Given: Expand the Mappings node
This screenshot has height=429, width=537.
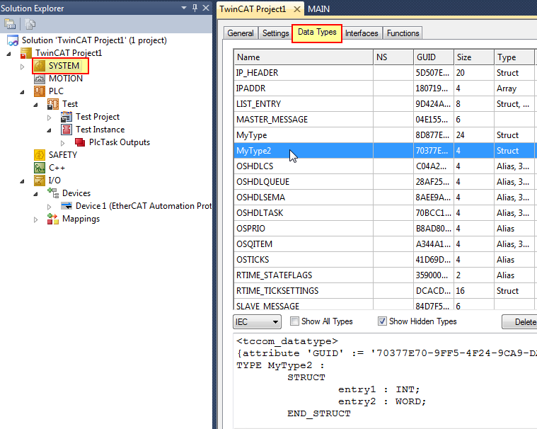Looking at the screenshot, I should 35,219.
